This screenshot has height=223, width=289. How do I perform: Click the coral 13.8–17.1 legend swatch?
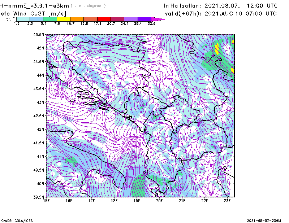click(91, 19)
